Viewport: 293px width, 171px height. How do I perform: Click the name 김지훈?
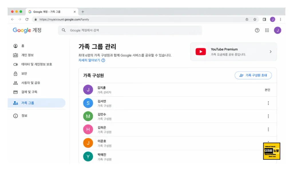point(102,88)
